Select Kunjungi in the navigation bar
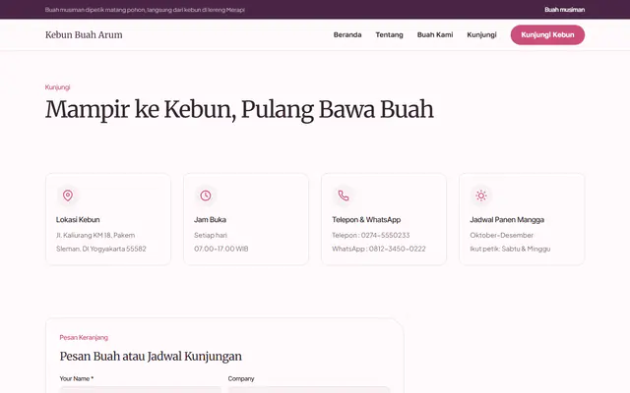 [481, 35]
